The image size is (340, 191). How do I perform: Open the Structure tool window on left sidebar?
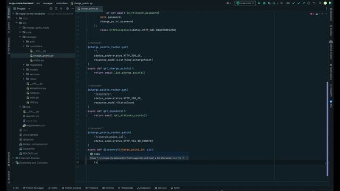point(8,177)
